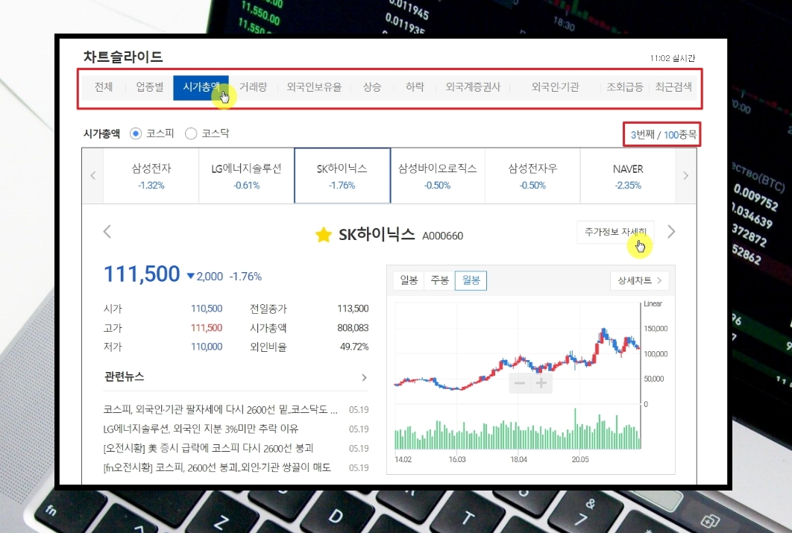Switch to the 거래량 tab
The width and height of the screenshot is (792, 533).
click(x=253, y=87)
